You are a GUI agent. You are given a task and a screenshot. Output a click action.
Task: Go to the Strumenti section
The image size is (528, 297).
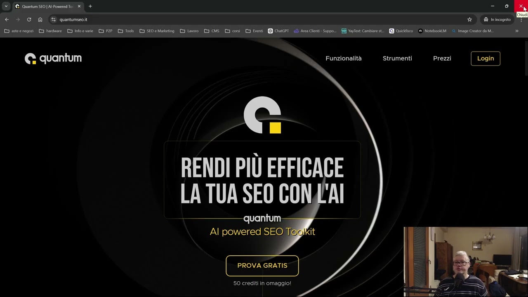pyautogui.click(x=397, y=59)
